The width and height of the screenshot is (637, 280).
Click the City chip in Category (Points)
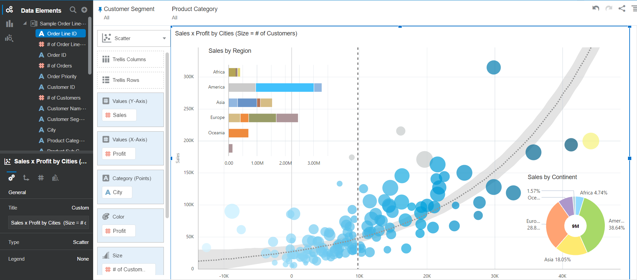point(117,192)
